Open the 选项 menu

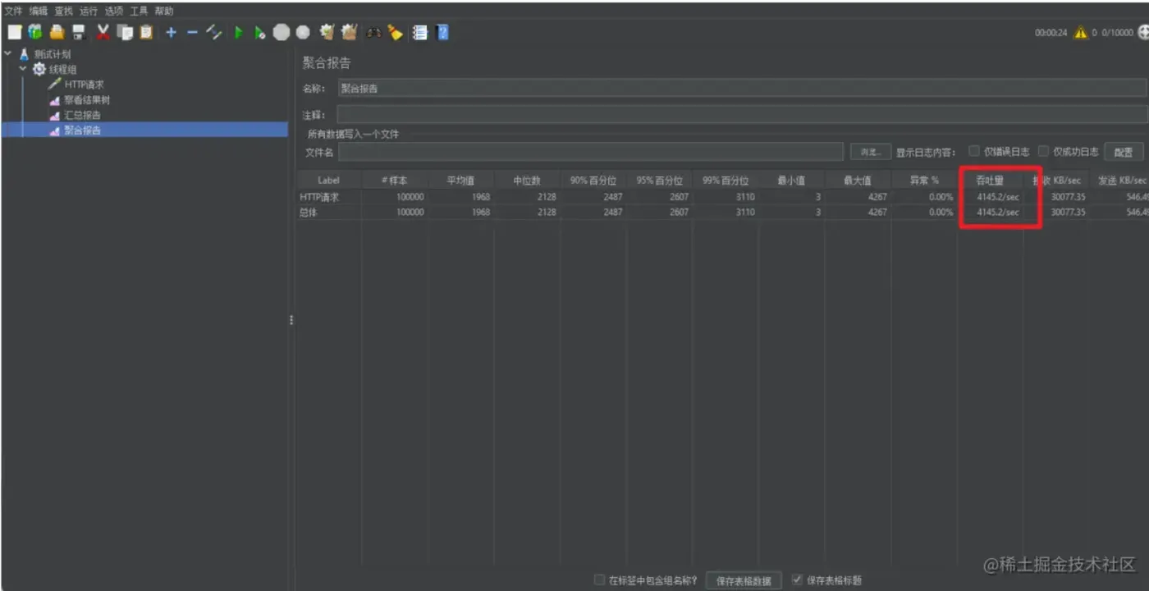(113, 11)
